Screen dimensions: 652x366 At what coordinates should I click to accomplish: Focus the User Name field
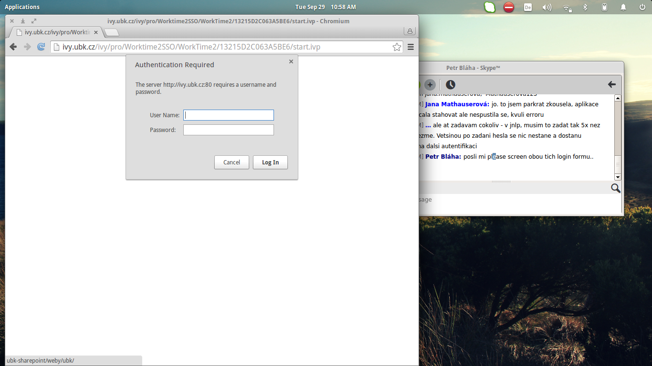[229, 115]
